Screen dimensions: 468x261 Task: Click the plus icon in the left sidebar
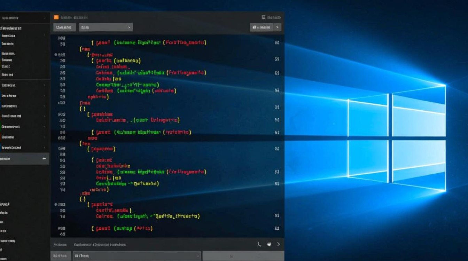(44, 159)
